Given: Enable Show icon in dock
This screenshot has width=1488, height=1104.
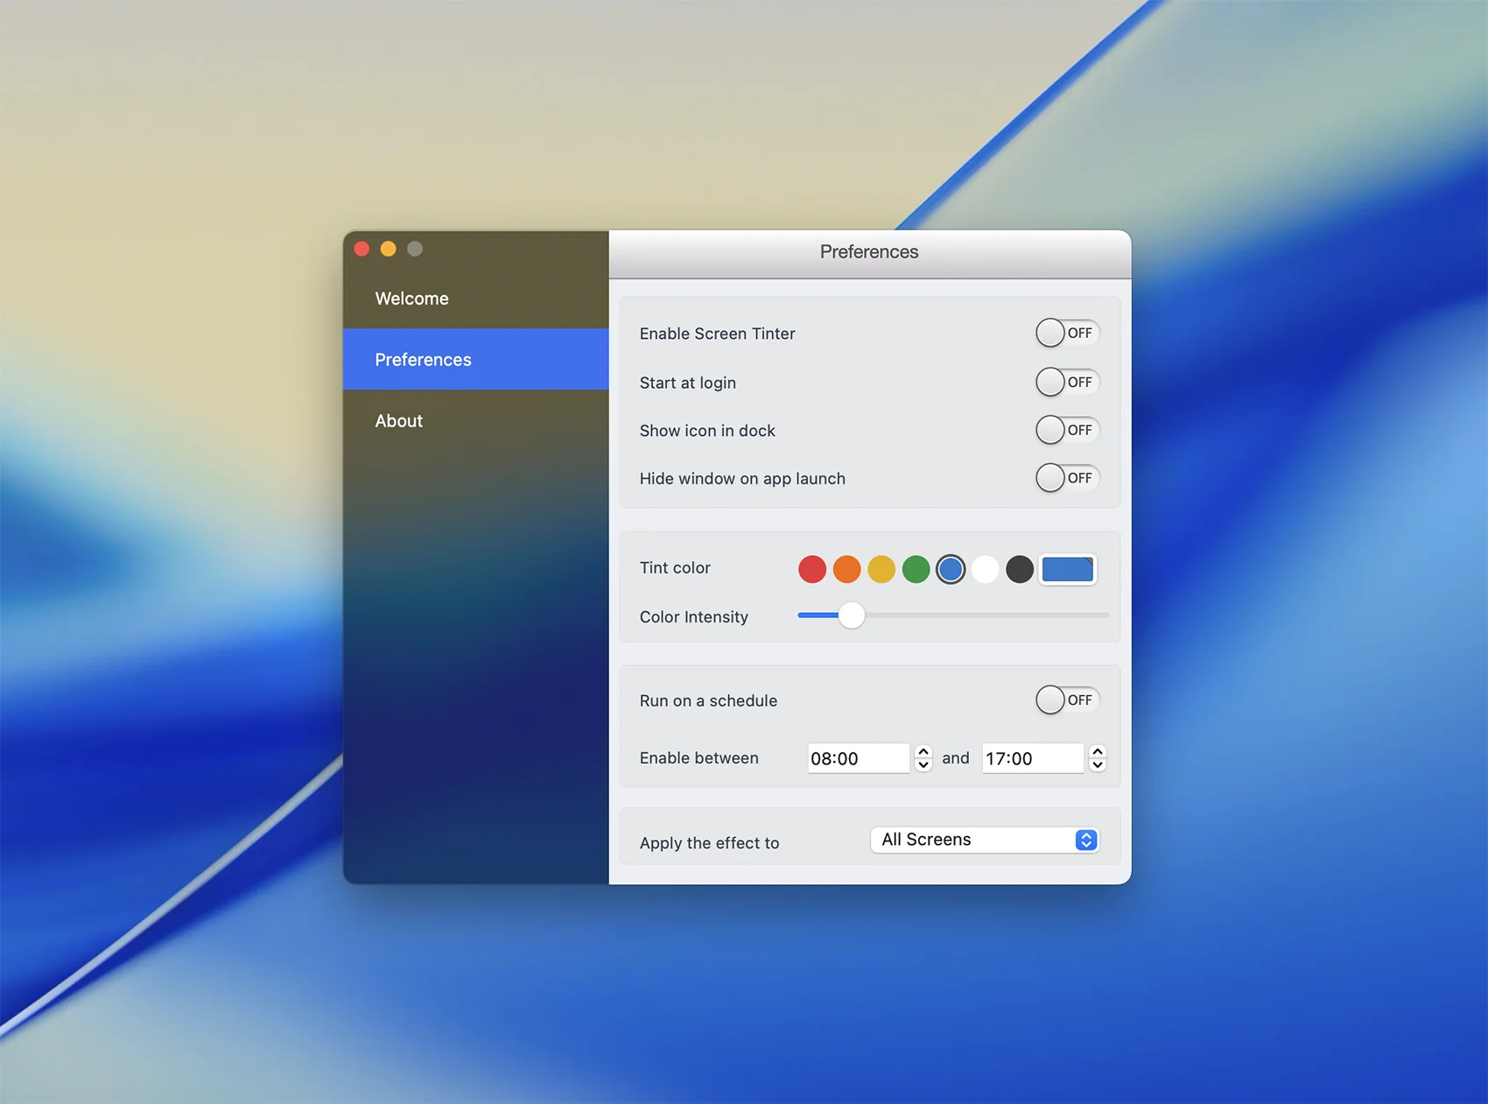Looking at the screenshot, I should pyautogui.click(x=1066, y=430).
